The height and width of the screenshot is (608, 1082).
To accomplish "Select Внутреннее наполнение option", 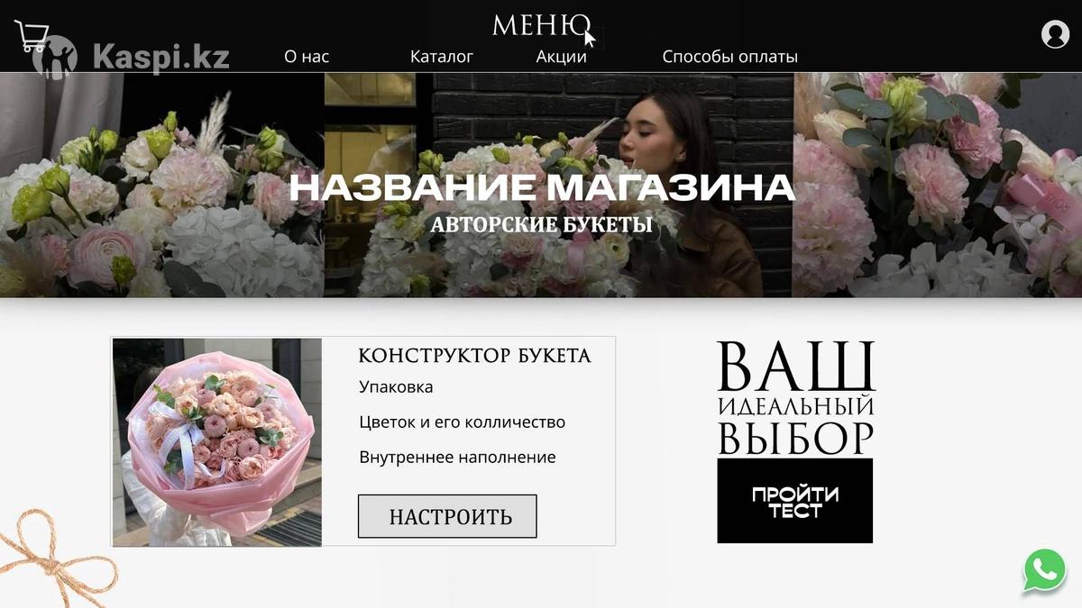I will point(457,457).
